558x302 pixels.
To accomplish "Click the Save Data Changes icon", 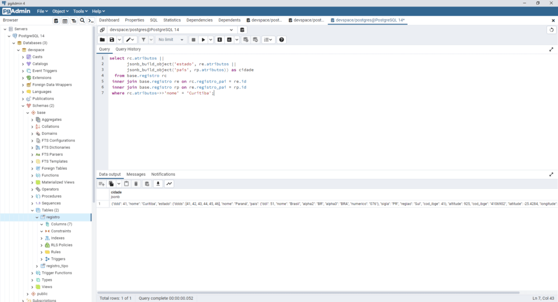I will tap(147, 184).
